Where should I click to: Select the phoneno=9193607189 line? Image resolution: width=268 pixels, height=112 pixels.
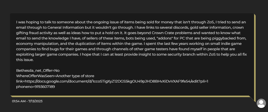[36, 87]
